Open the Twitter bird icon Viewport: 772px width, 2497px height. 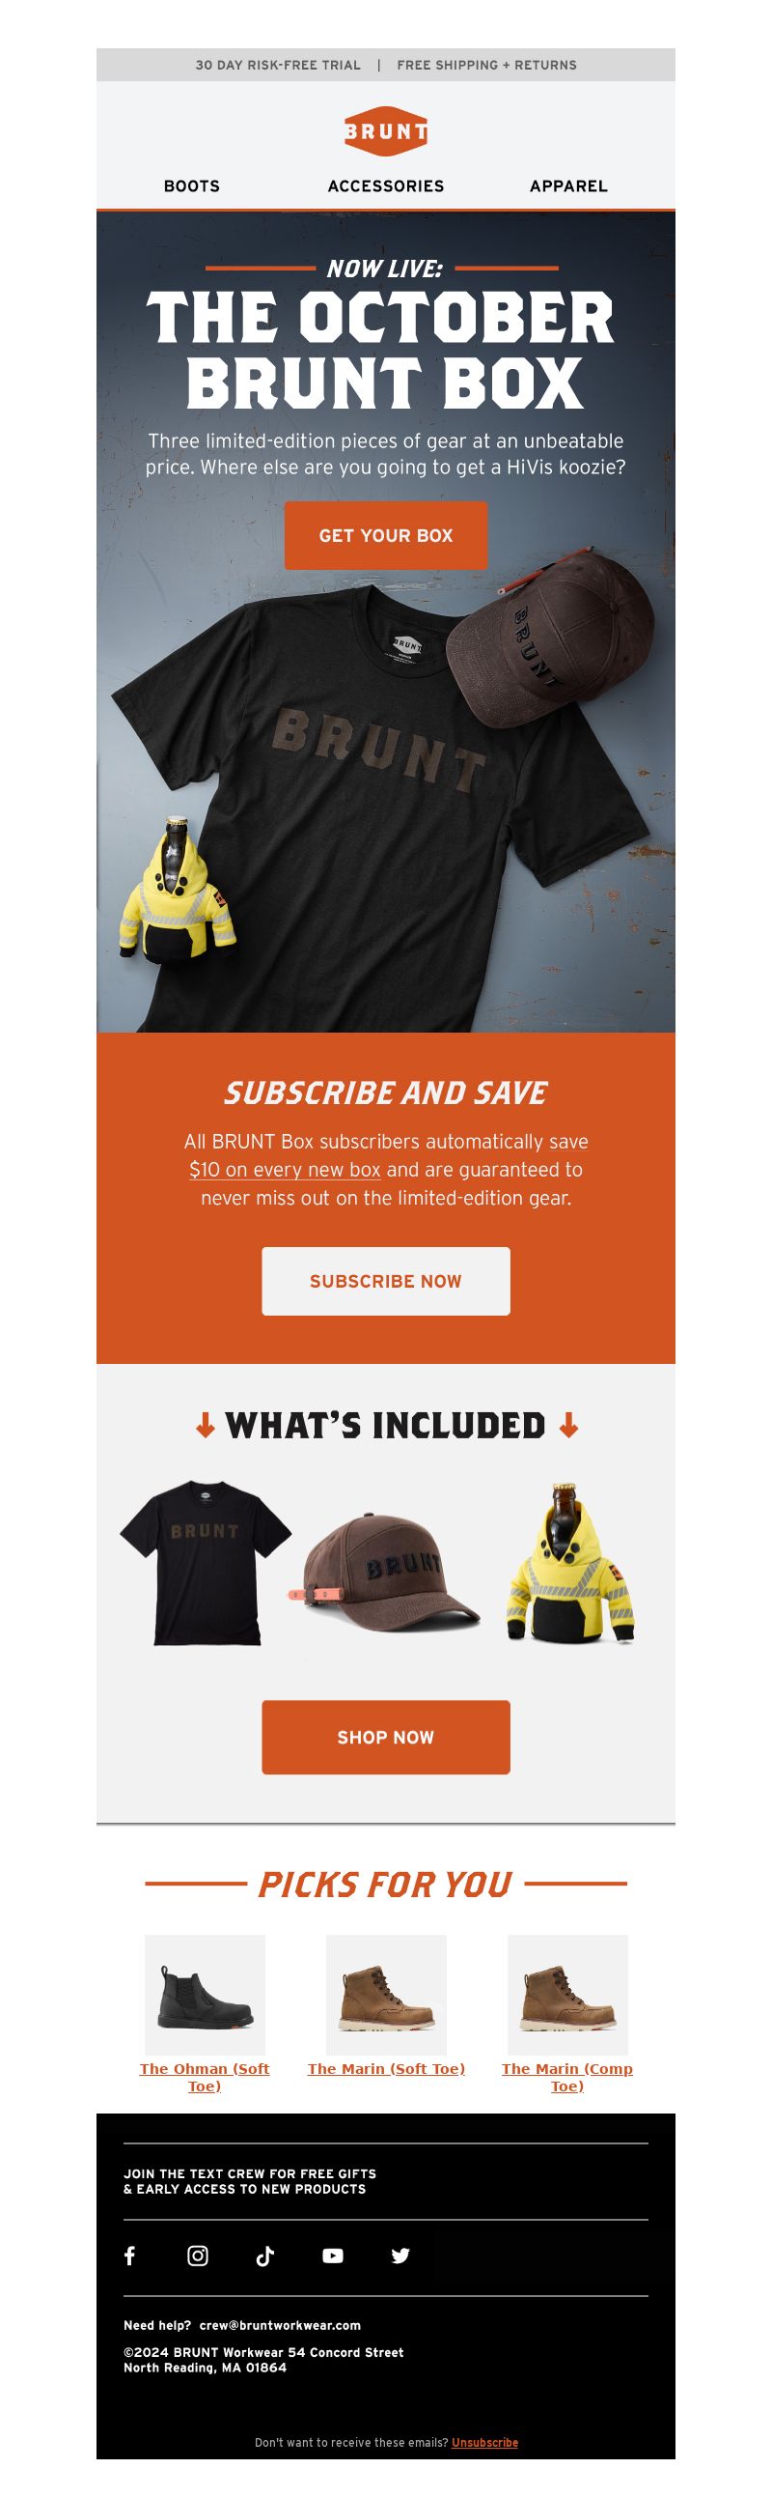tap(400, 2256)
